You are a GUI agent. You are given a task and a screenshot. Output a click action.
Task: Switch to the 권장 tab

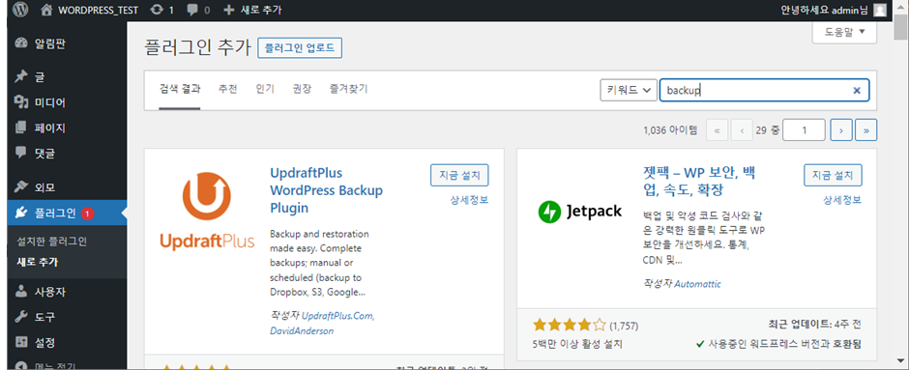pyautogui.click(x=302, y=89)
